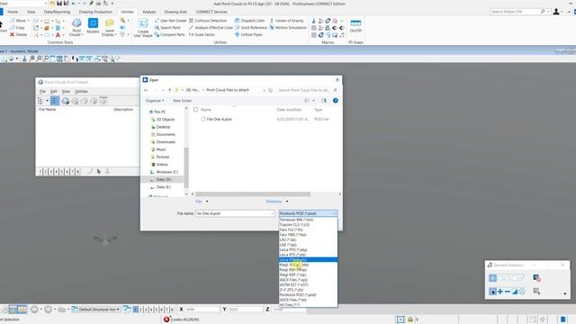This screenshot has width=576, height=324.
Task: Open the Scale Factor tool
Action: click(x=202, y=34)
